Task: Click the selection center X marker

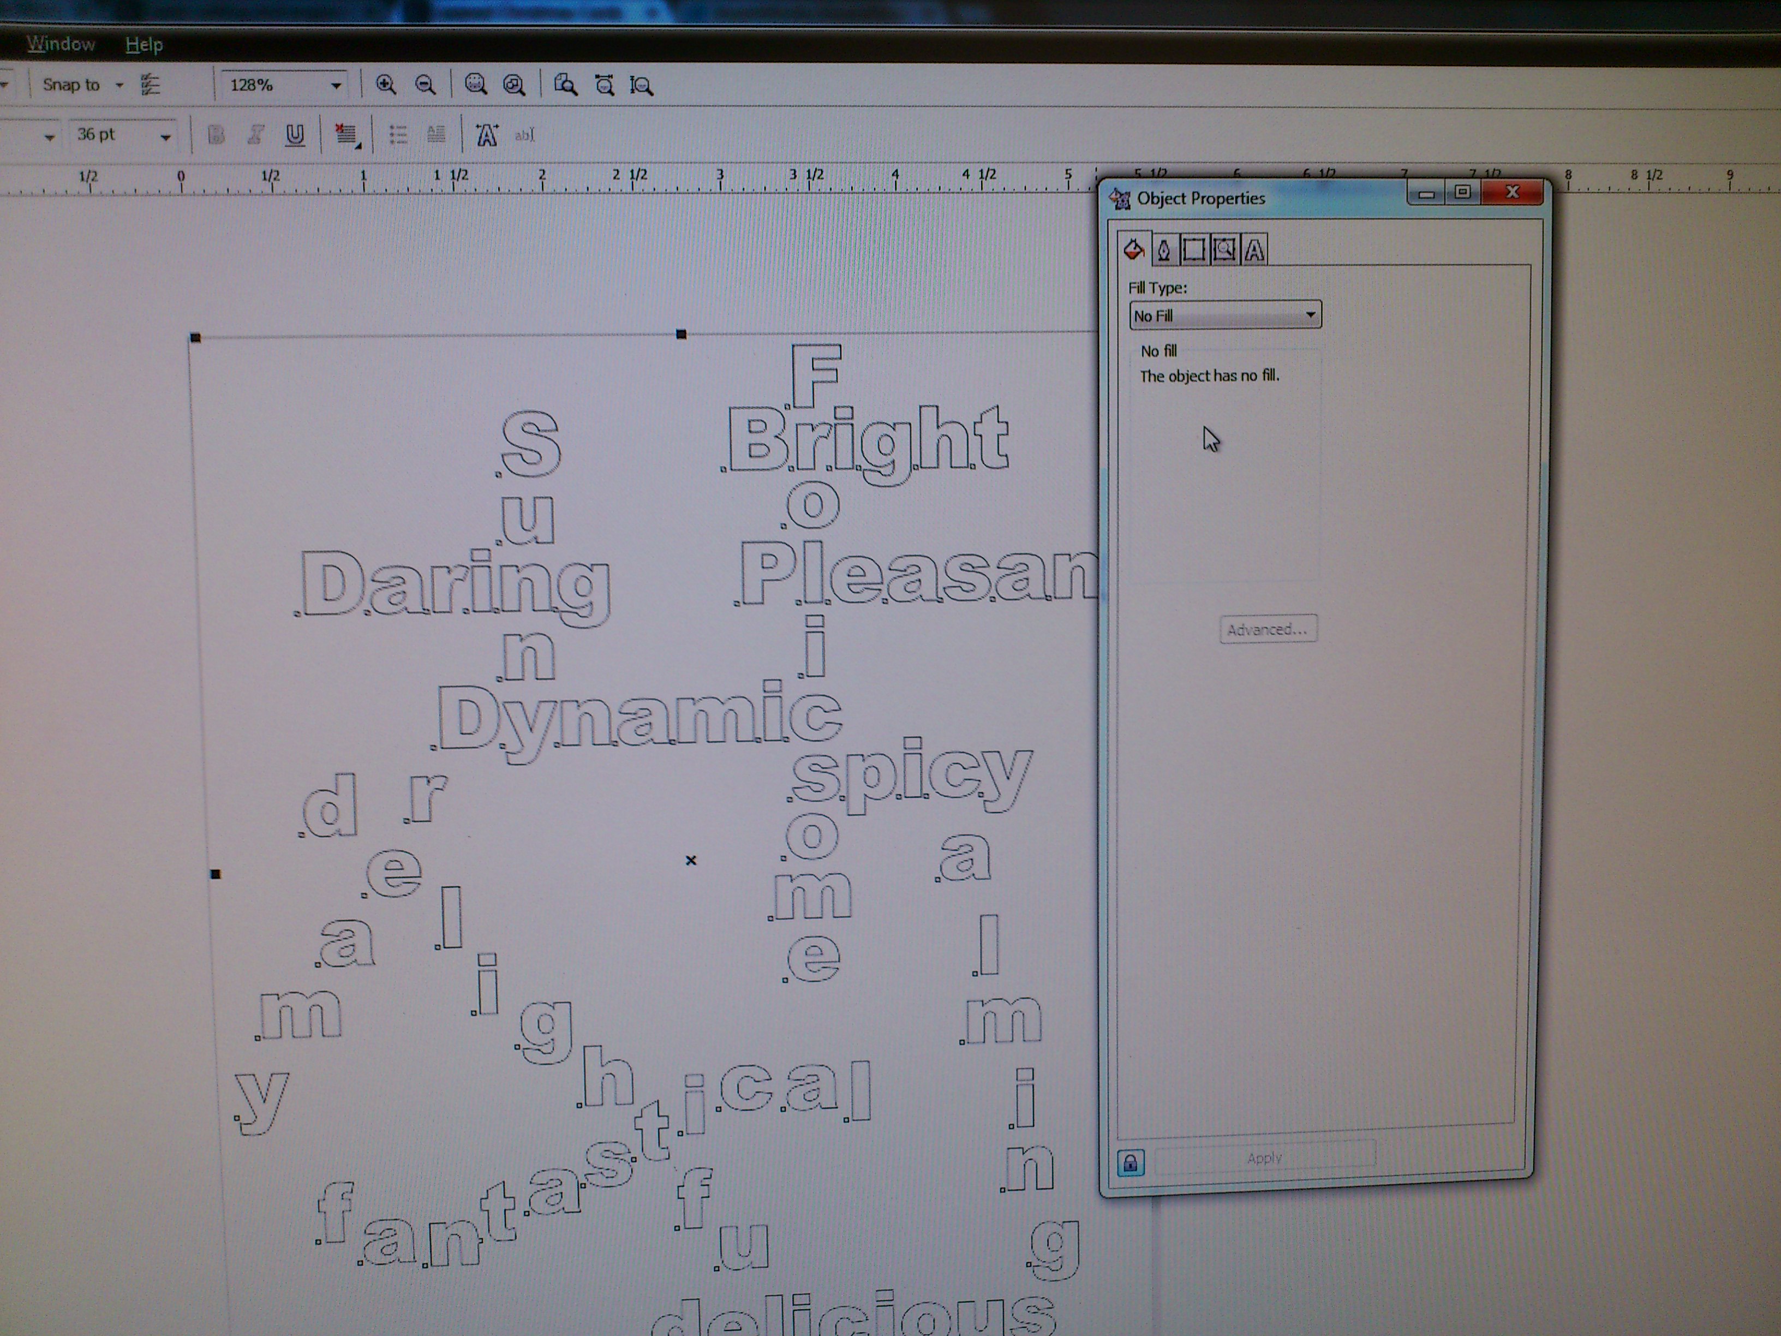Action: (691, 860)
